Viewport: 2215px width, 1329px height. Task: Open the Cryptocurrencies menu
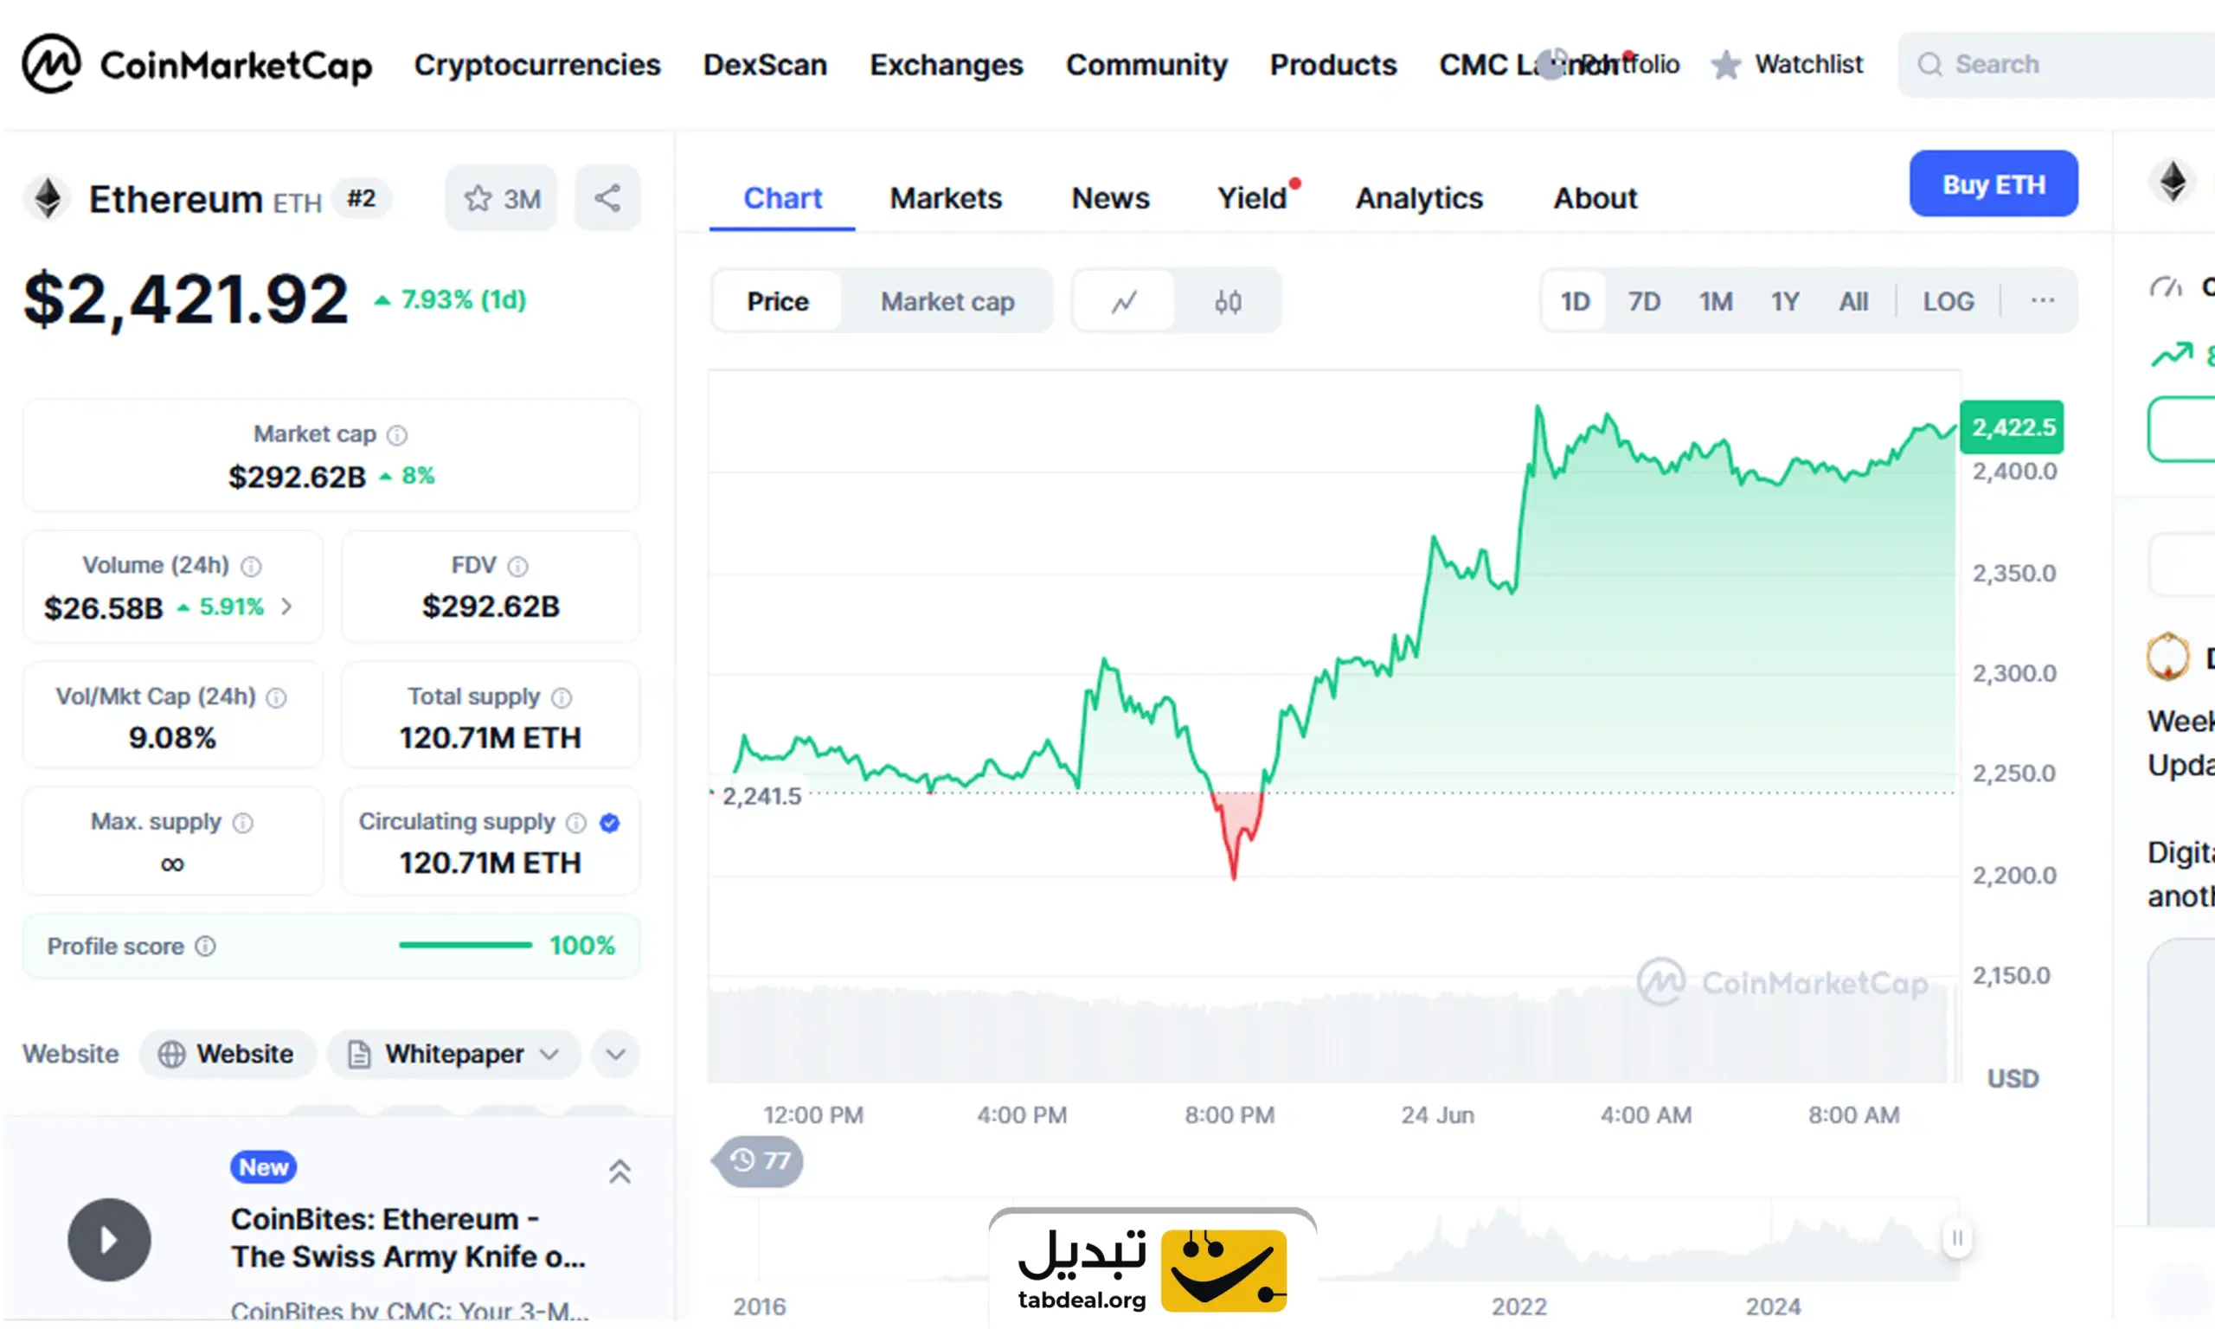(x=537, y=65)
